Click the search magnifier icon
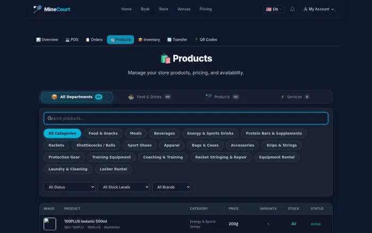372x233 pixels. click(49, 118)
